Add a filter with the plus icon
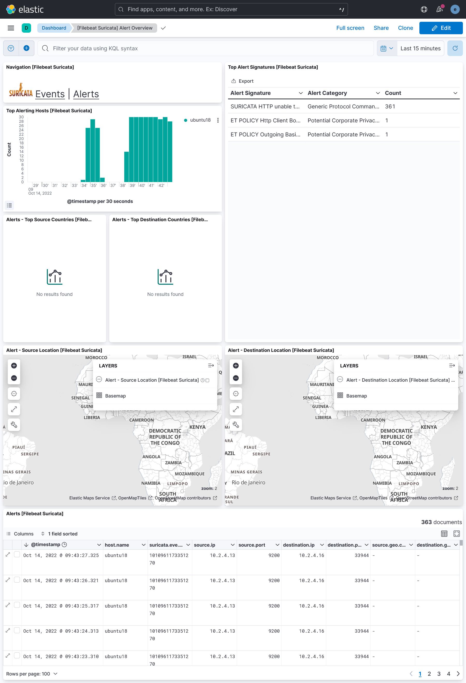Viewport: 466px width, 683px height. coord(26,48)
